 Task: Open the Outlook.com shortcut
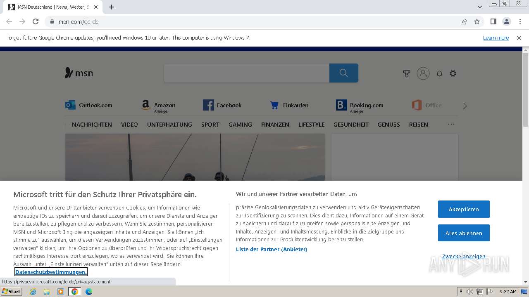(x=89, y=105)
